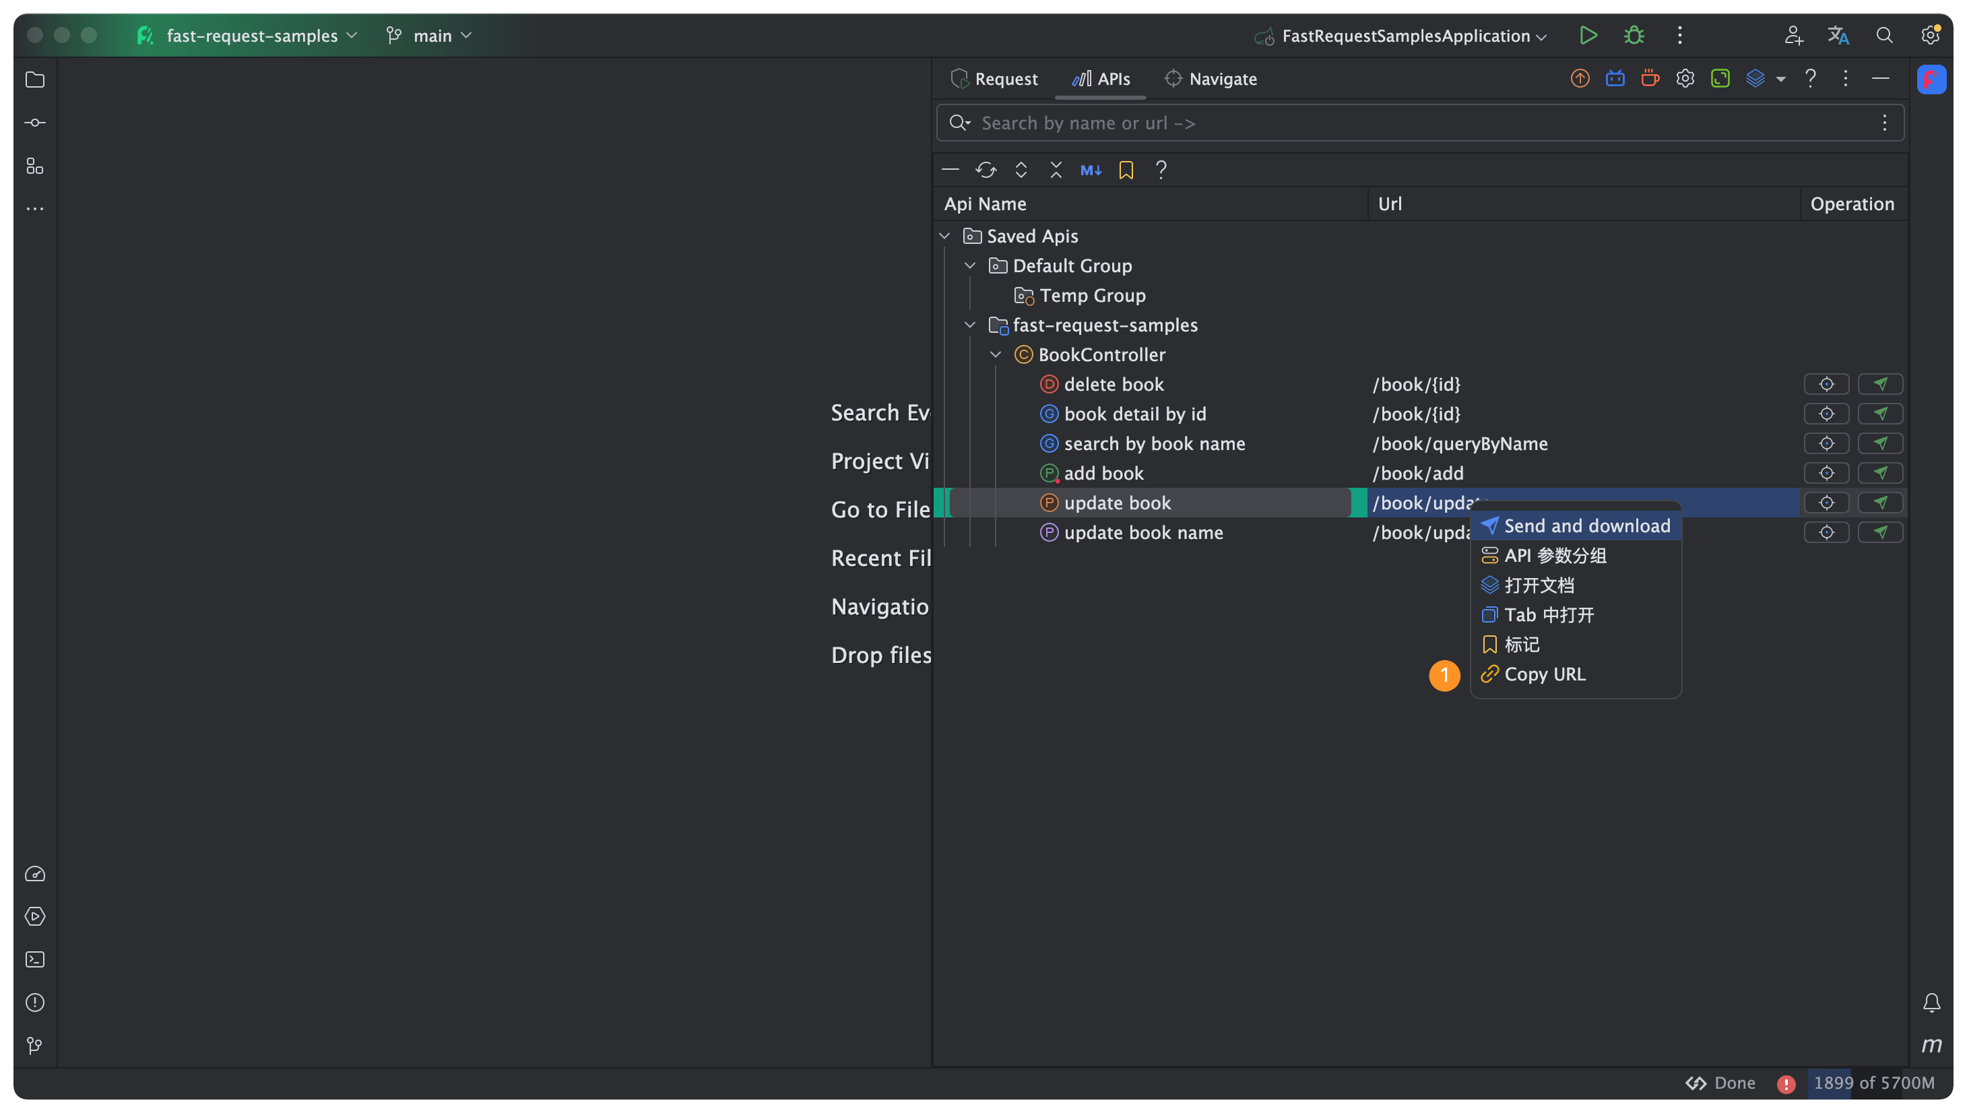Click the Markdown export M↓ icon
The width and height of the screenshot is (1967, 1113).
point(1091,170)
